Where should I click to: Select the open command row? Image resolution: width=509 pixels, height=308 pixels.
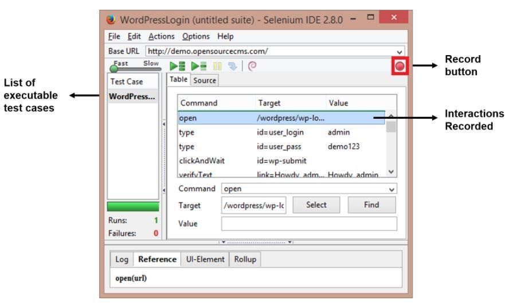(x=281, y=118)
